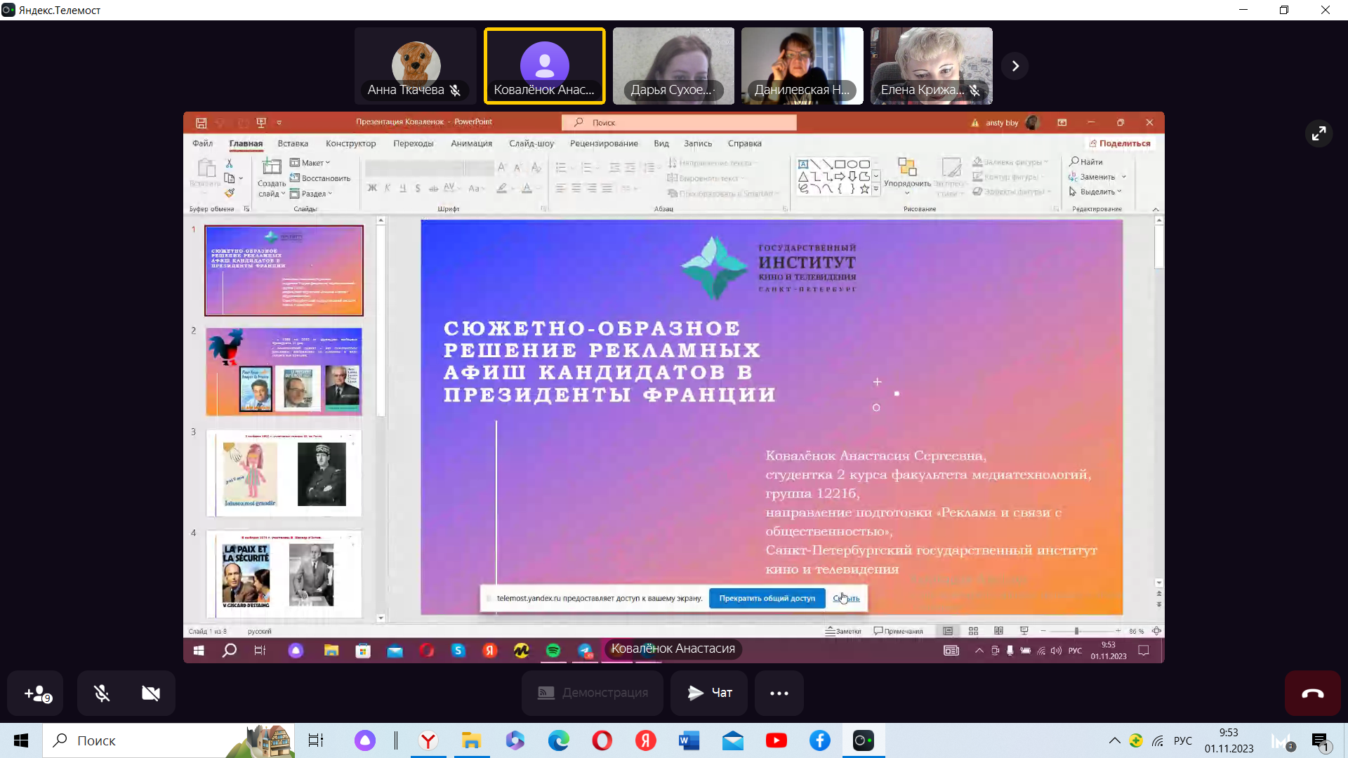
Task: Switch to slide sorter view icon
Action: tap(973, 631)
